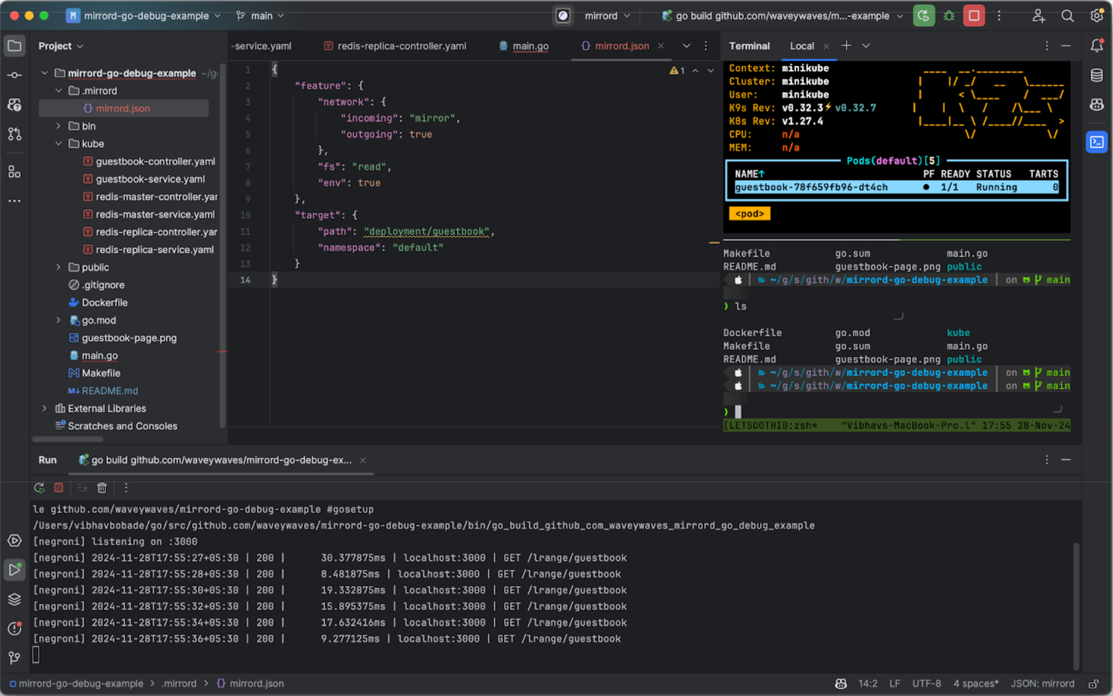Screen dimensions: 1113x696
Task: Toggle the Terminal tool window button
Action: (x=1097, y=142)
